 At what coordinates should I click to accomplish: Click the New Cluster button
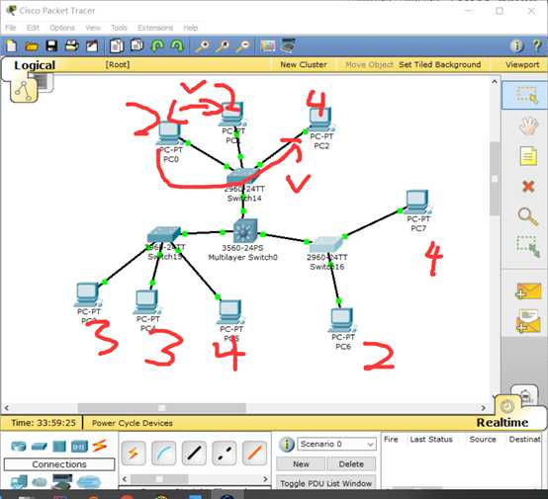(x=304, y=64)
